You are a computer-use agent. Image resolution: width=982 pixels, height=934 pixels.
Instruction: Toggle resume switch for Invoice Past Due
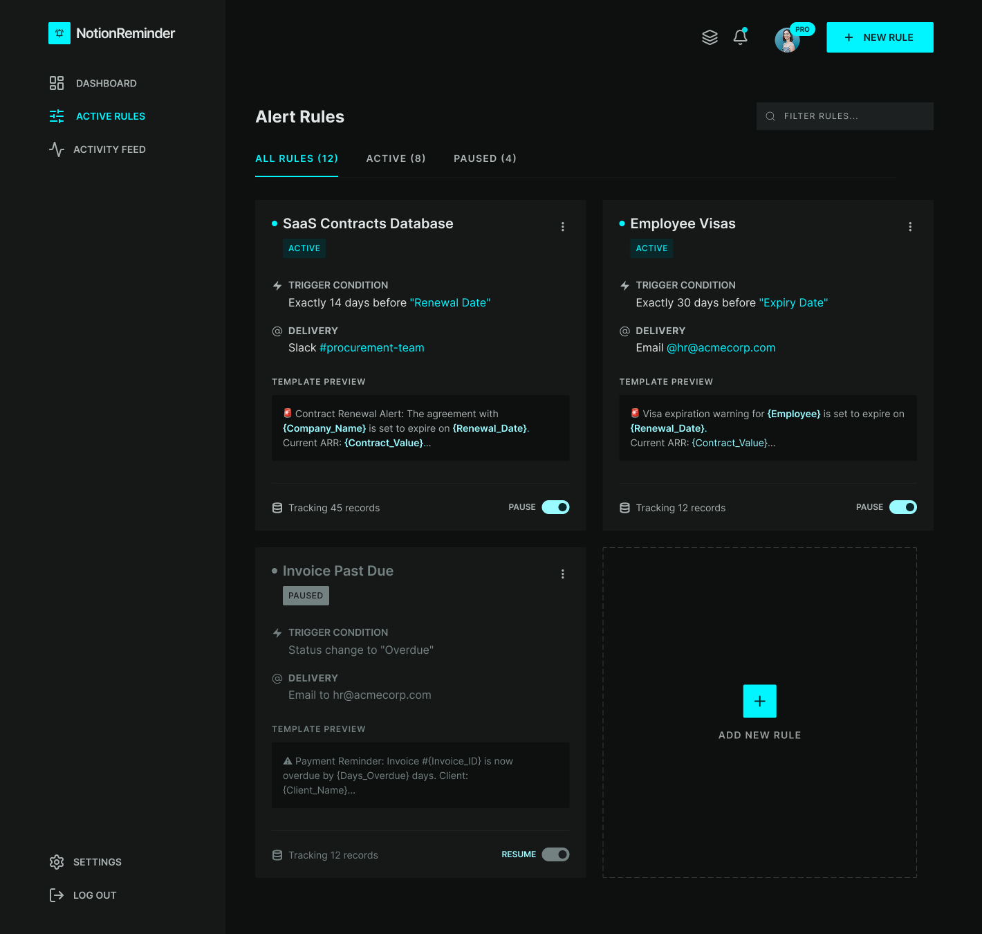[555, 854]
